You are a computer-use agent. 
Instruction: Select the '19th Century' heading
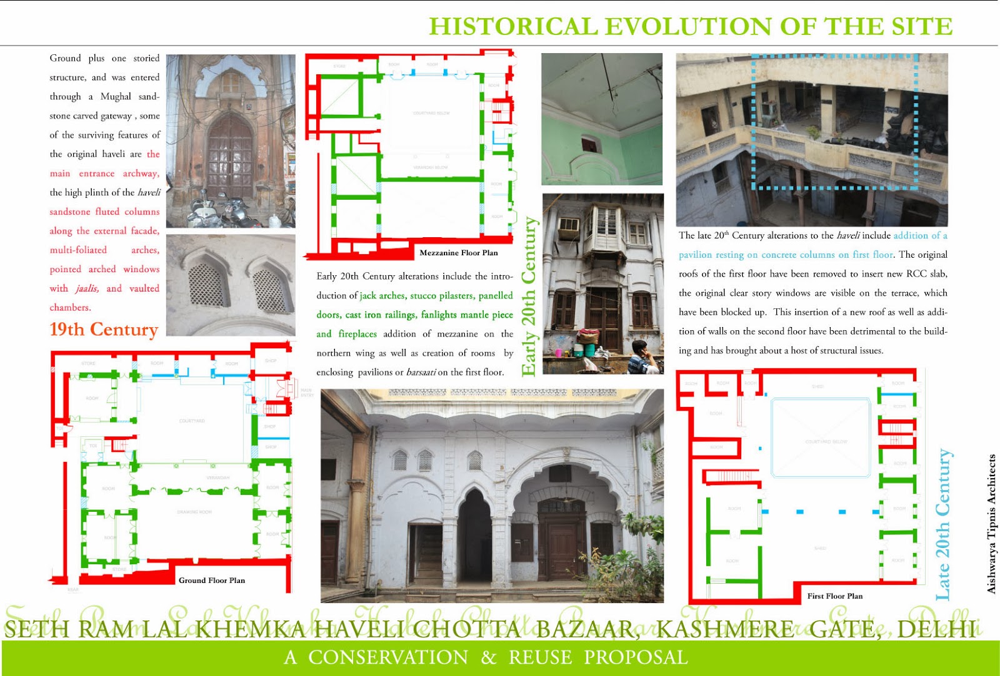click(104, 329)
